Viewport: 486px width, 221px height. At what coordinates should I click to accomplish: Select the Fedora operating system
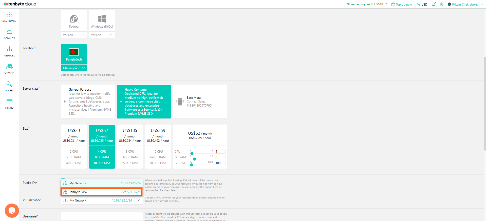(x=74, y=21)
